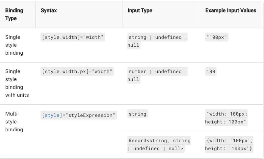Click the [style.width]="width" code snippet
Image resolution: width=264 pixels, height=159 pixels.
73,37
